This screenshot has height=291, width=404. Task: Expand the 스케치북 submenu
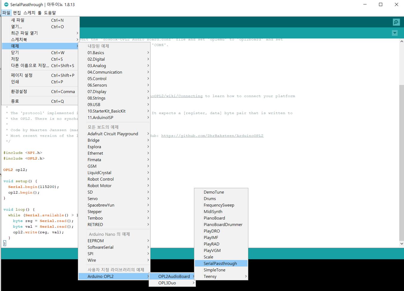41,39
